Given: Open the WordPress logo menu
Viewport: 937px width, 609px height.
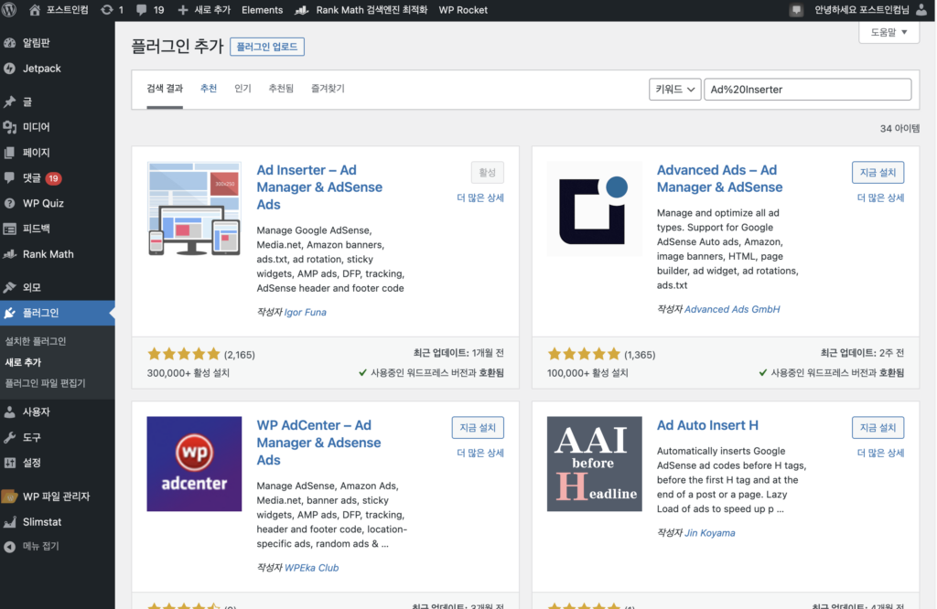Looking at the screenshot, I should coord(9,10).
